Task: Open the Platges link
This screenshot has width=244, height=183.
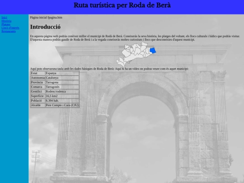Action: [x=6, y=24]
